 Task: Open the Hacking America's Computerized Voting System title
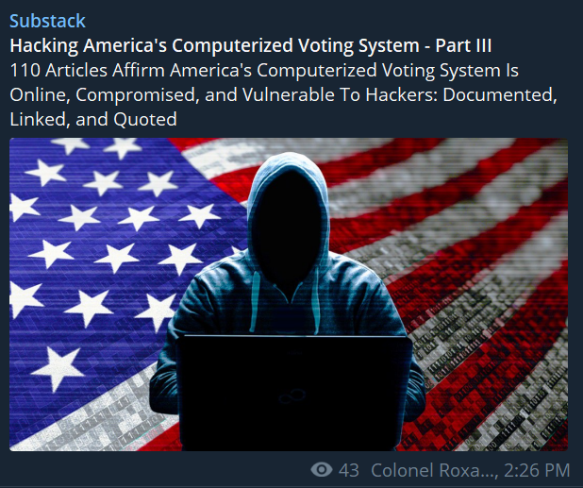(251, 45)
